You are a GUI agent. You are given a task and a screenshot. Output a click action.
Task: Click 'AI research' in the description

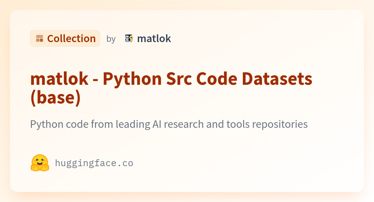click(x=177, y=124)
